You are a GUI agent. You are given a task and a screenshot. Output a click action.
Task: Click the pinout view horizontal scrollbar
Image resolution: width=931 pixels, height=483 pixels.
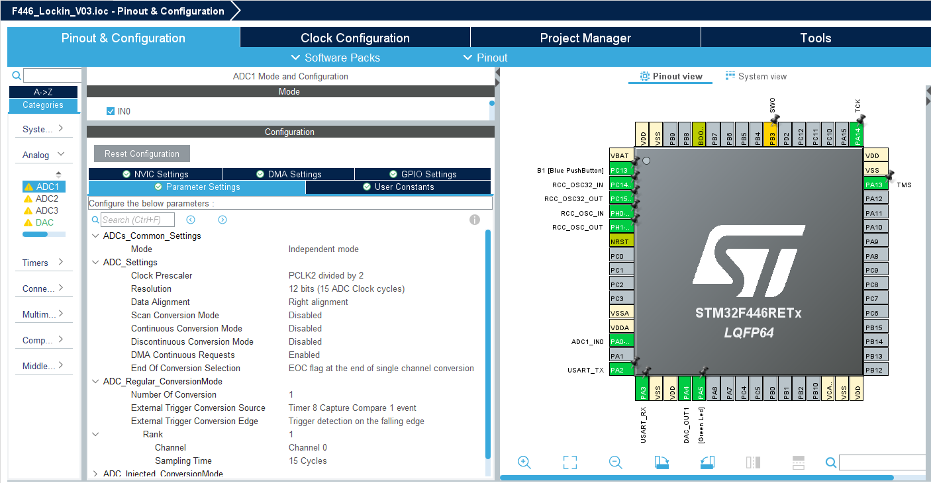pyautogui.click(x=697, y=477)
